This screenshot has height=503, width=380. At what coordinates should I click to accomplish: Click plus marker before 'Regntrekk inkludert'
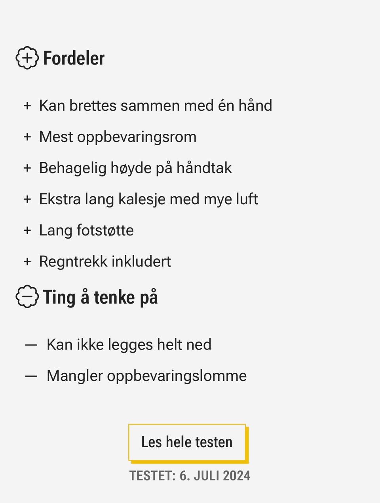(27, 262)
